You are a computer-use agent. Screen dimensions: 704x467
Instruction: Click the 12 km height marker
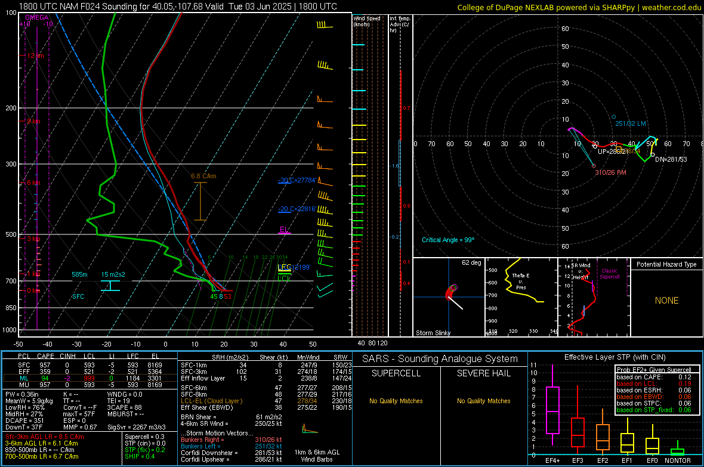[x=35, y=55]
